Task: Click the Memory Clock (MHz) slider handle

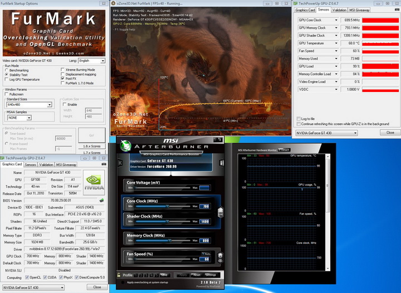Action: [169, 240]
